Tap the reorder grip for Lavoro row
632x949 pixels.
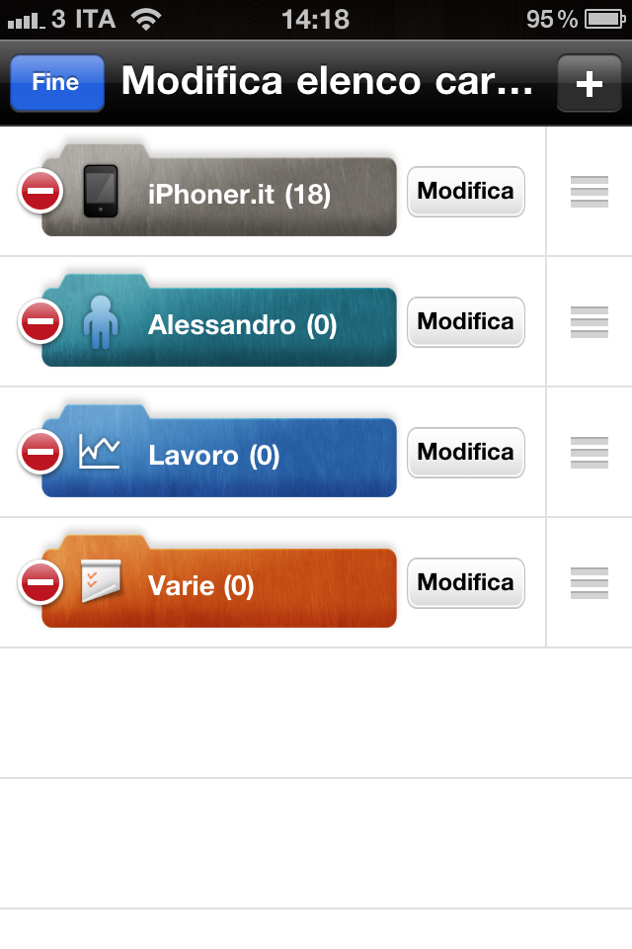pos(590,452)
